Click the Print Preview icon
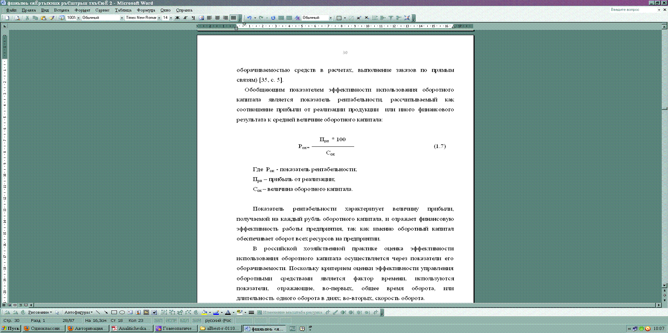Image resolution: width=668 pixels, height=333 pixels. click(x=17, y=18)
